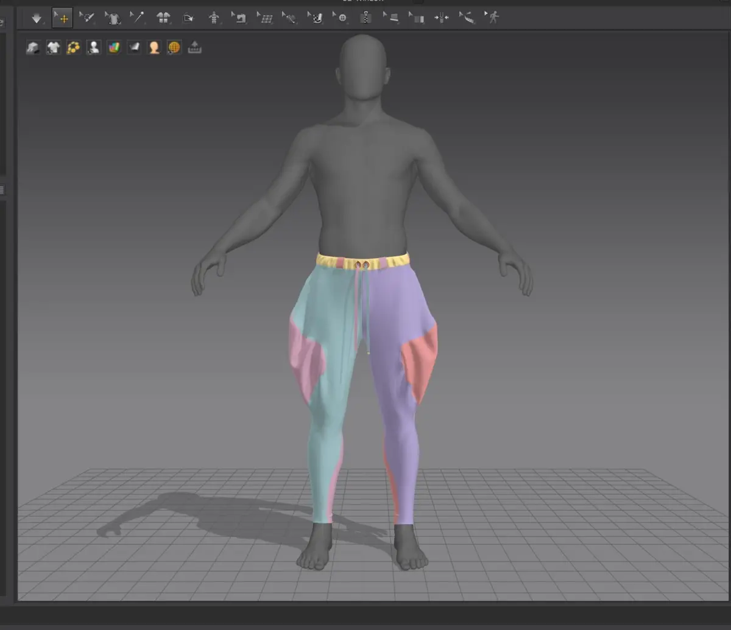731x630 pixels.
Task: Toggle the 3D surface display icon
Action: pos(33,47)
